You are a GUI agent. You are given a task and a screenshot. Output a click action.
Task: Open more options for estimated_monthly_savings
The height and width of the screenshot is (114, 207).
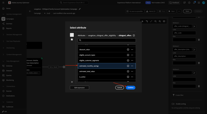tap(132, 66)
